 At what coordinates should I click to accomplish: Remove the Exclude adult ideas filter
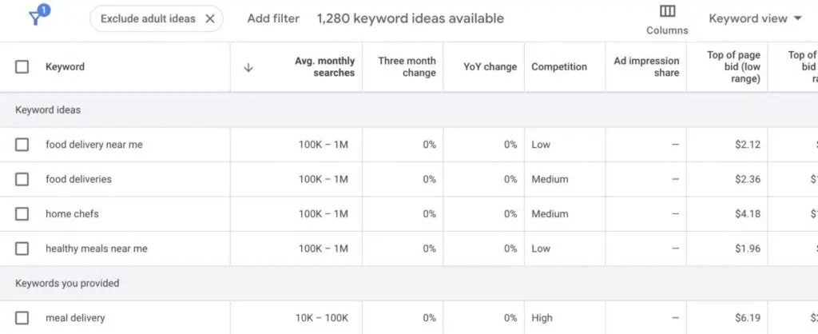pos(210,18)
